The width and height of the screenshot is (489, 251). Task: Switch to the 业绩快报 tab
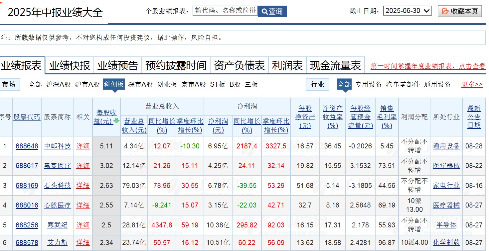70,65
